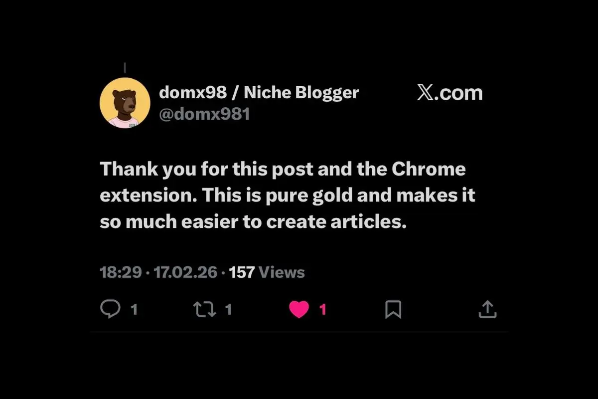The image size is (598, 399).
Task: View the 157 Views analytics count
Action: click(267, 272)
